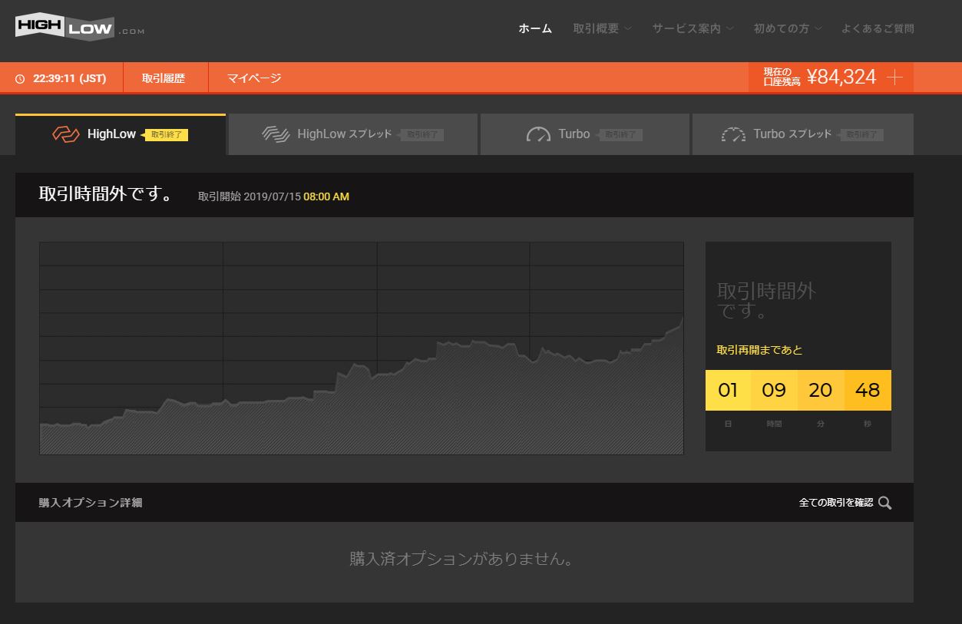Click the price chart area
This screenshot has height=624, width=962.
coord(362,348)
